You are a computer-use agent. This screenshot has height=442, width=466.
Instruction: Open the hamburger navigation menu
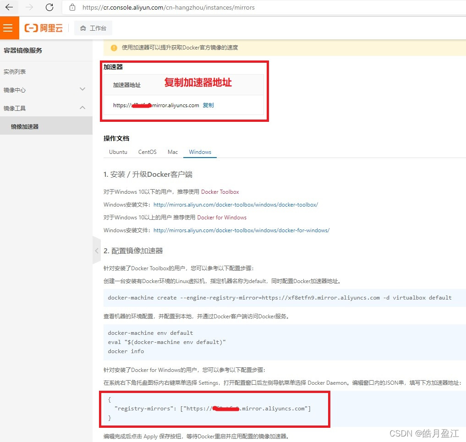[x=9, y=27]
